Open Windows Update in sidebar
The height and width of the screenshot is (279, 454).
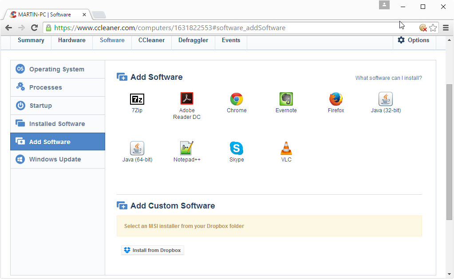click(x=58, y=160)
